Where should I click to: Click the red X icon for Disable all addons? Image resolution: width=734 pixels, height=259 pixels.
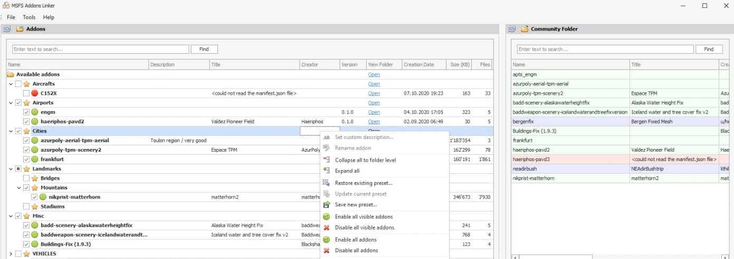coord(326,251)
